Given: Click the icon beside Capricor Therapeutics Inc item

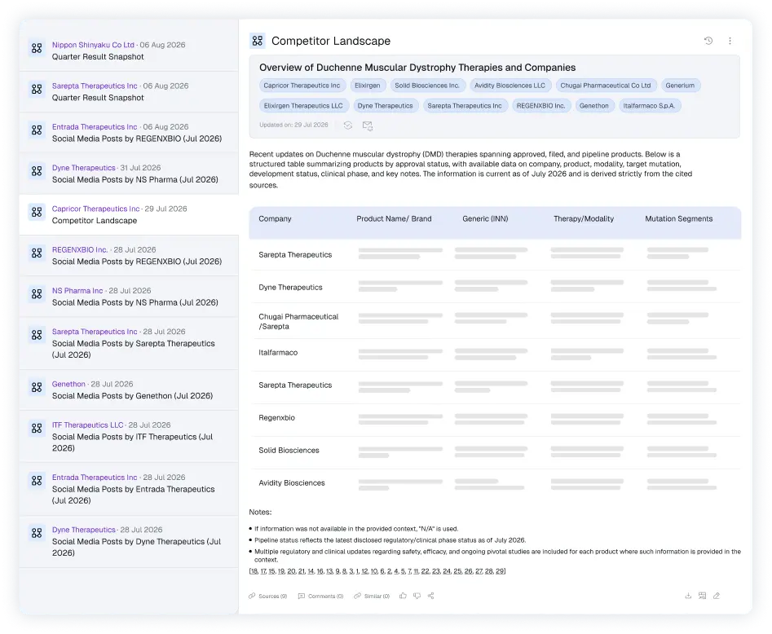Looking at the screenshot, I should click(37, 212).
